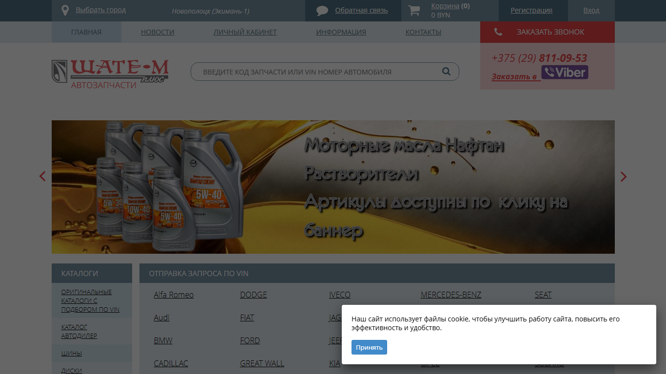Image resolution: width=666 pixels, height=374 pixels.
Task: Select BMW brand link
Action: (x=163, y=340)
